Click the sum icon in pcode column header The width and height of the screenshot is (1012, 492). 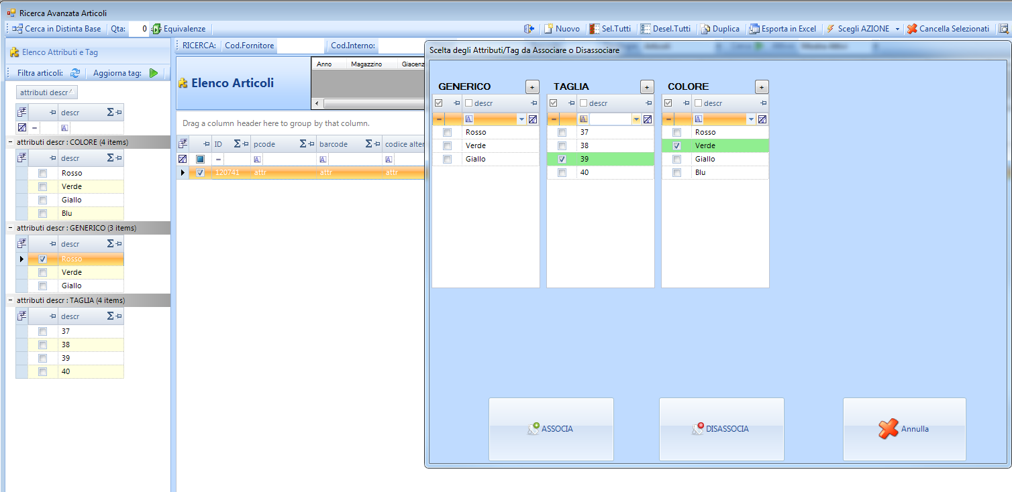click(303, 144)
